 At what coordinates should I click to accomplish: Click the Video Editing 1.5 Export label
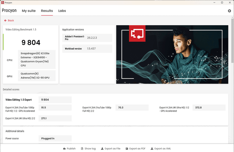[x=19, y=100]
